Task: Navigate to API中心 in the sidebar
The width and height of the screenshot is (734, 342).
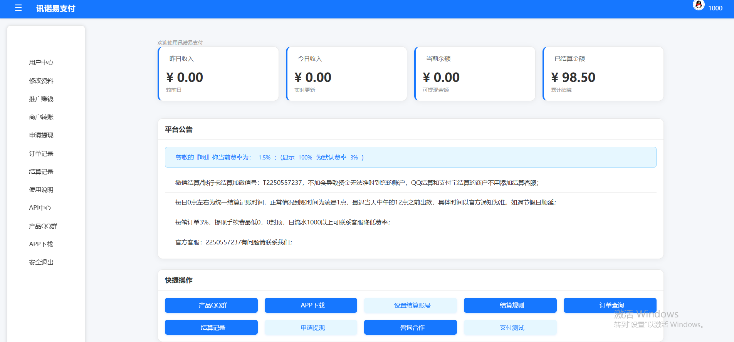Action: coord(40,208)
